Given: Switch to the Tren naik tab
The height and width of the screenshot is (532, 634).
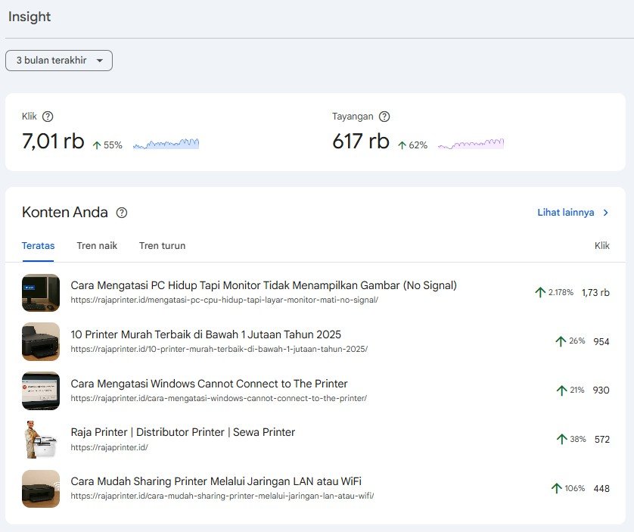Looking at the screenshot, I should point(97,246).
